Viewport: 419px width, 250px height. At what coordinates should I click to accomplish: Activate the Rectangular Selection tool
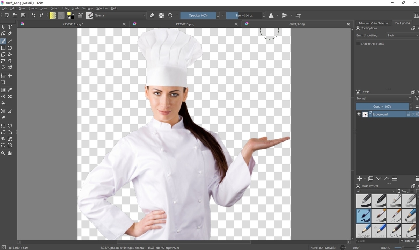pyautogui.click(x=3, y=126)
